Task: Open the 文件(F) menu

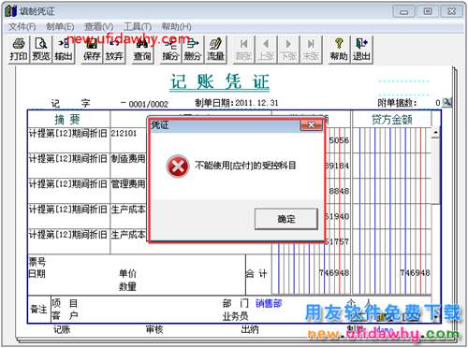Action: [22, 27]
